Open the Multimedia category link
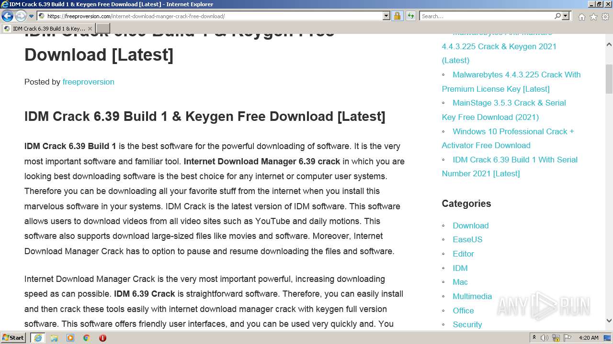The height and width of the screenshot is (344, 613). [472, 296]
